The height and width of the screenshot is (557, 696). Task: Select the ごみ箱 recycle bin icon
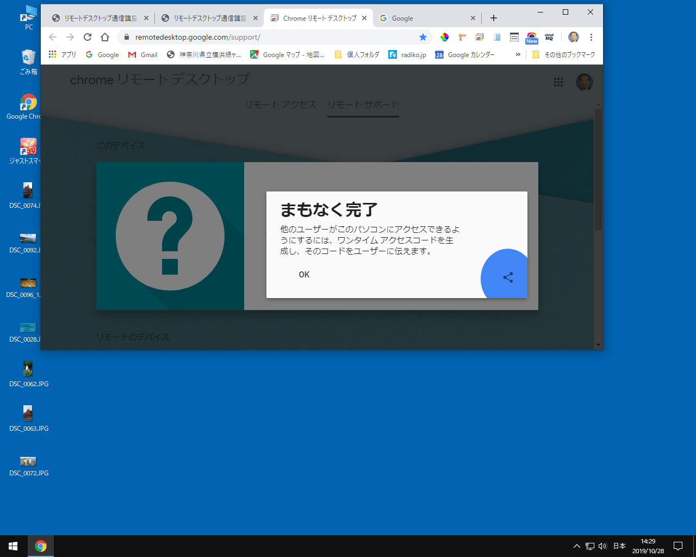click(x=29, y=62)
